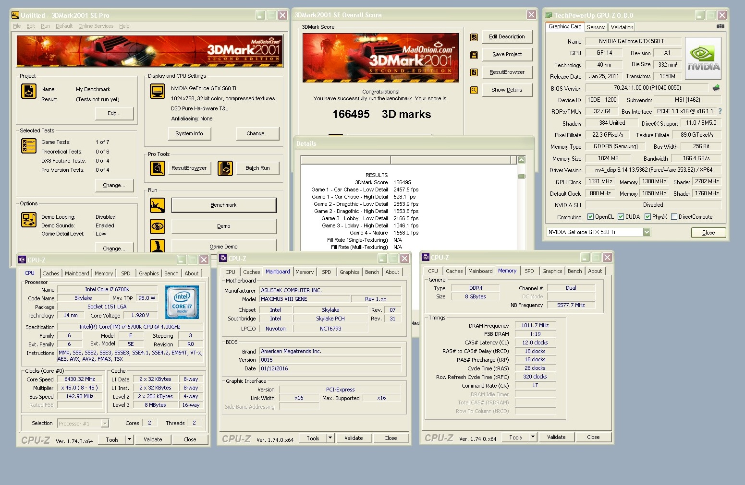This screenshot has width=745, height=485.
Task: Click the Save Project button
Action: 507,55
